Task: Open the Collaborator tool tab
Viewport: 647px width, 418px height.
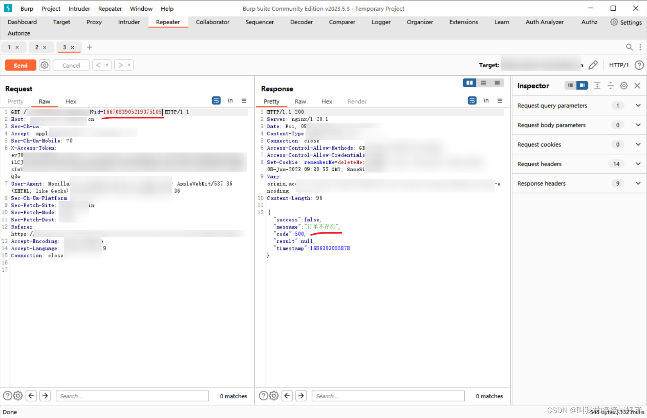Action: point(213,22)
